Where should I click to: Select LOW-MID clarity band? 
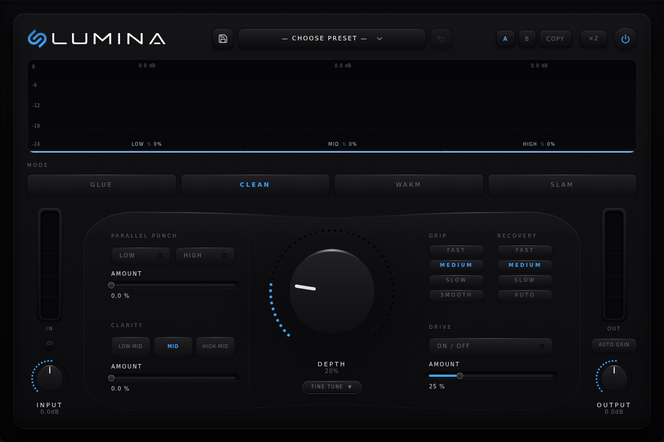pyautogui.click(x=131, y=347)
